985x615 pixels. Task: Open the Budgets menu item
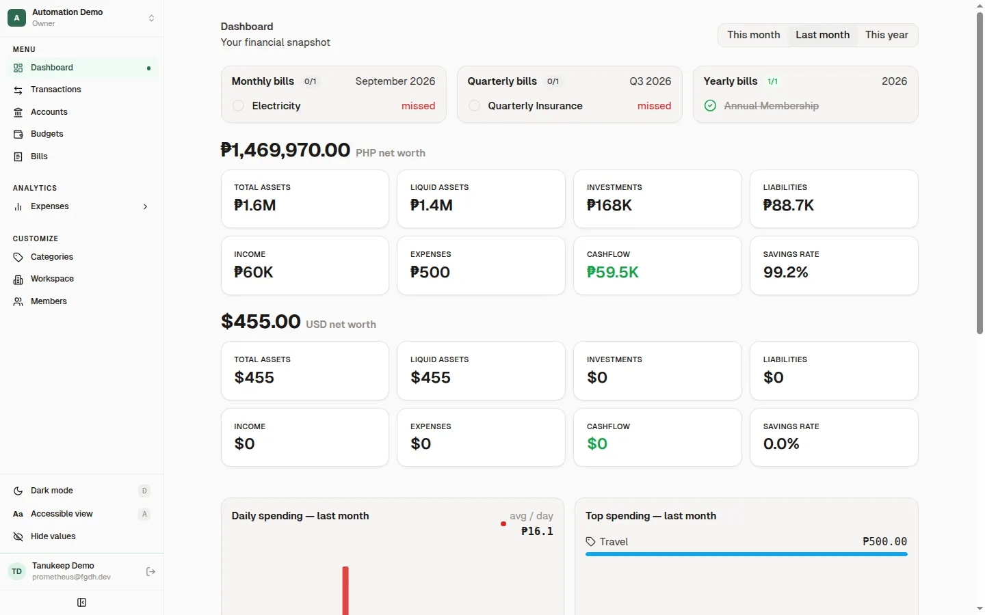[x=82, y=134]
